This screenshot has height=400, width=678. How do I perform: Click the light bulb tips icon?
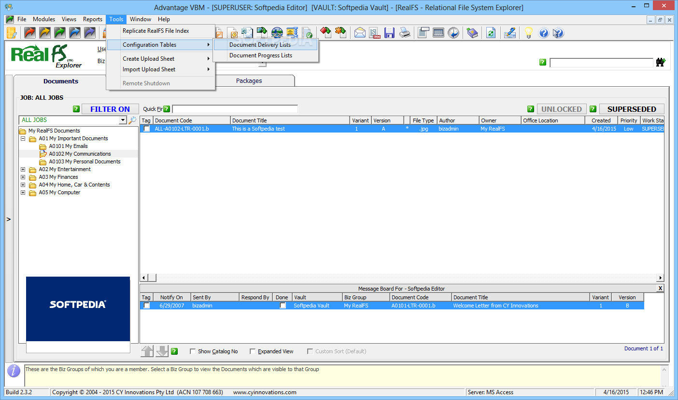point(529,33)
